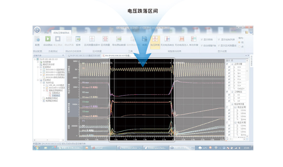Switch to the 离线文件分析 document tab
The height and width of the screenshot is (167, 283).
[85, 55]
